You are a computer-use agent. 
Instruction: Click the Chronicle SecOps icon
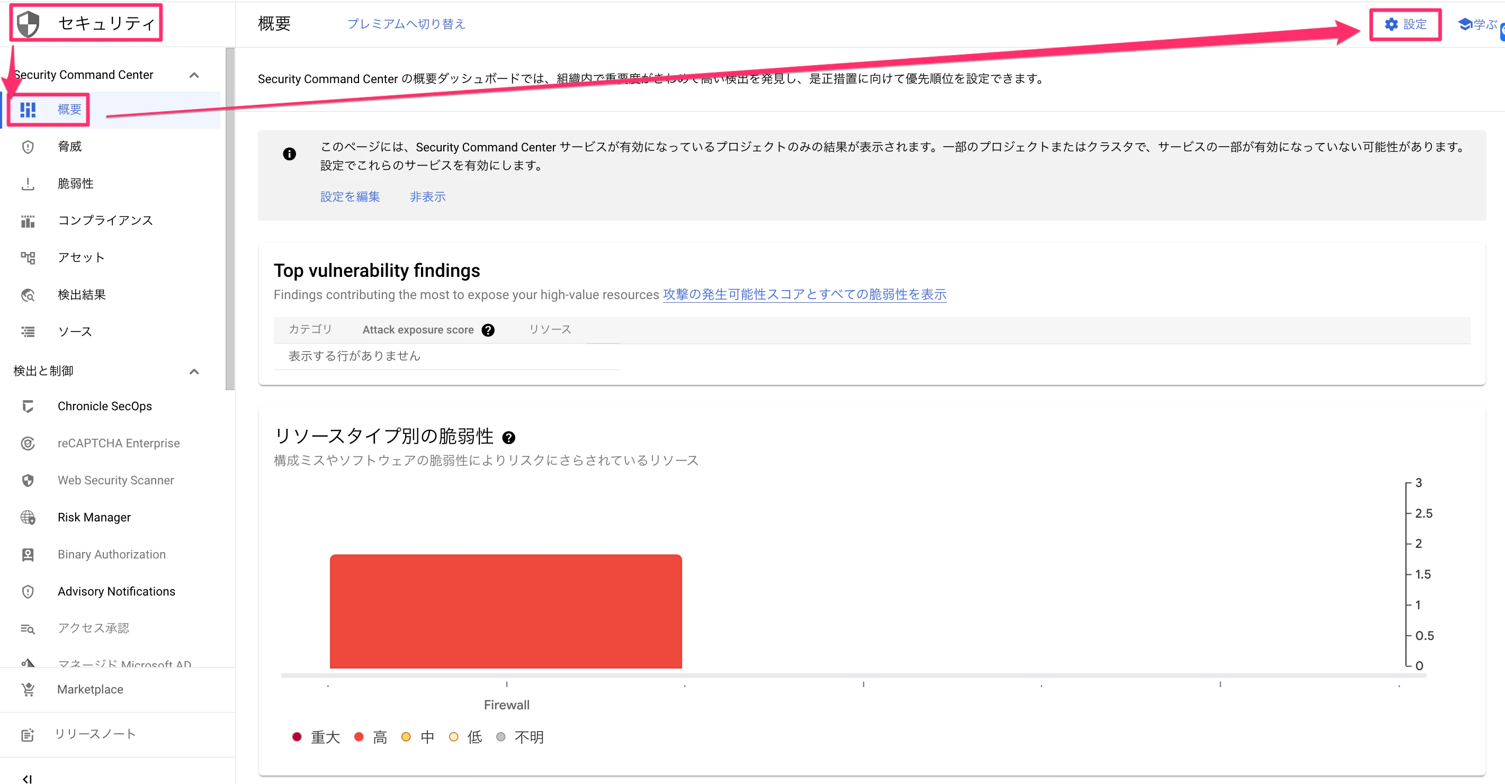(x=28, y=406)
